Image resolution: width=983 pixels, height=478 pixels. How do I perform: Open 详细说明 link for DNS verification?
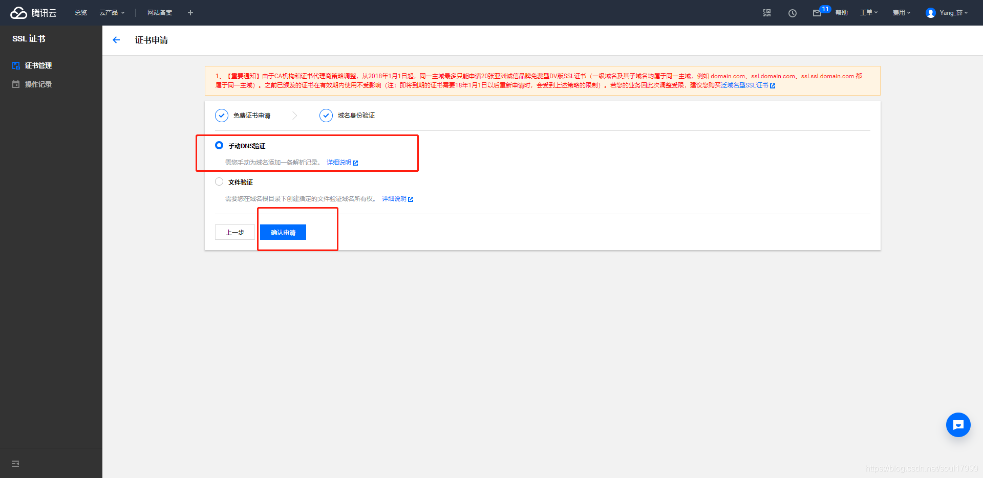[x=342, y=163]
